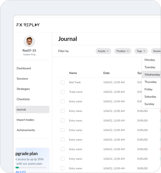Expand the Tags filter dropdown
Image resolution: width=161 pixels, height=173 pixels.
pos(141,51)
